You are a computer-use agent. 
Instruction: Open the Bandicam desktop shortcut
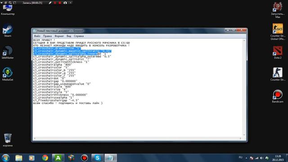coord(278,96)
